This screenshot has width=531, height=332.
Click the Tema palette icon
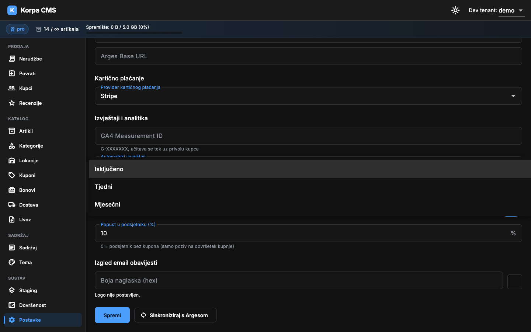point(12,262)
